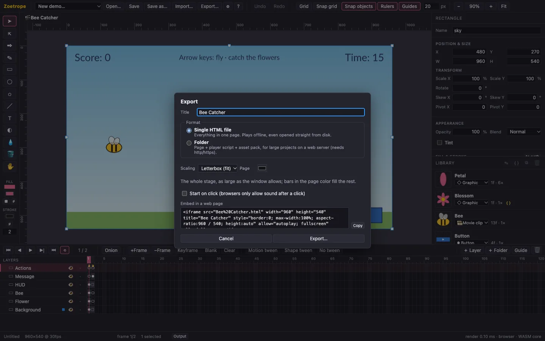This screenshot has height=341, width=545.
Task: Click the timeline loop toggle icon
Action: [x=65, y=250]
